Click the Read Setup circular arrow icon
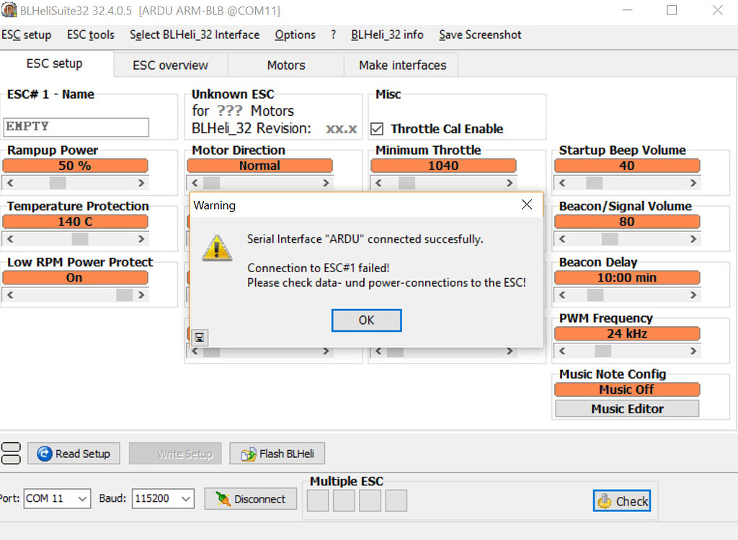The height and width of the screenshot is (540, 738). (x=45, y=454)
